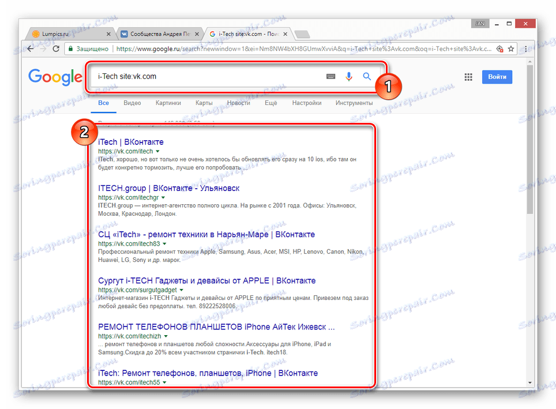This screenshot has height=409, width=556.
Task: Click the browser forward arrow
Action: click(x=43, y=48)
